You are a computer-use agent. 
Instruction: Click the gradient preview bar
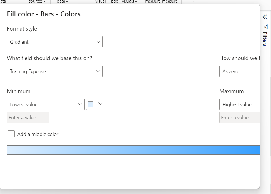[x=133, y=150]
